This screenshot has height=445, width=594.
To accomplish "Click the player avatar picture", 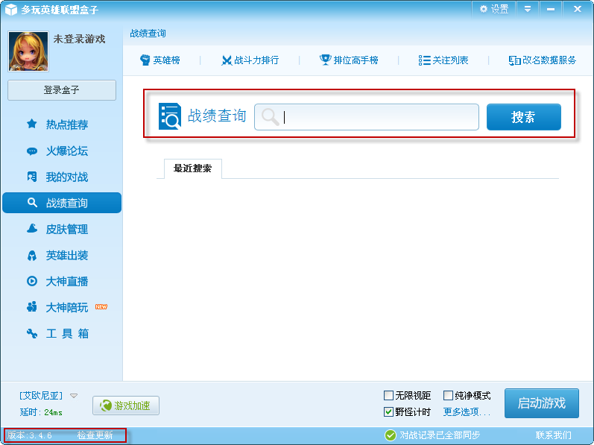I will [x=28, y=51].
